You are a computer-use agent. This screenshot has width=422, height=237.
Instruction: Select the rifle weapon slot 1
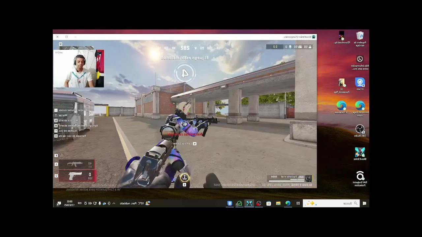tap(76, 164)
